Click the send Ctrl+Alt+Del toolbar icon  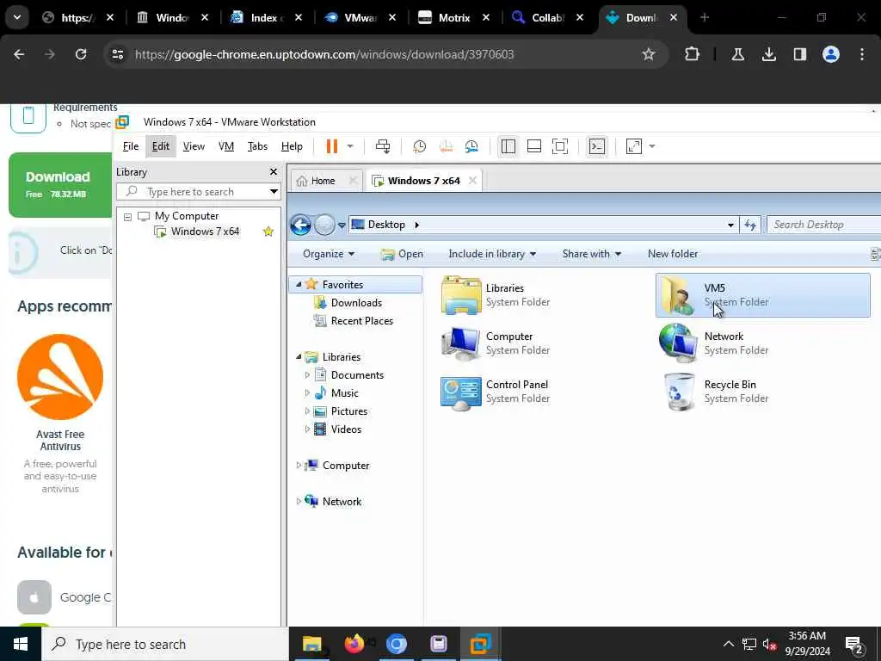[x=383, y=146]
